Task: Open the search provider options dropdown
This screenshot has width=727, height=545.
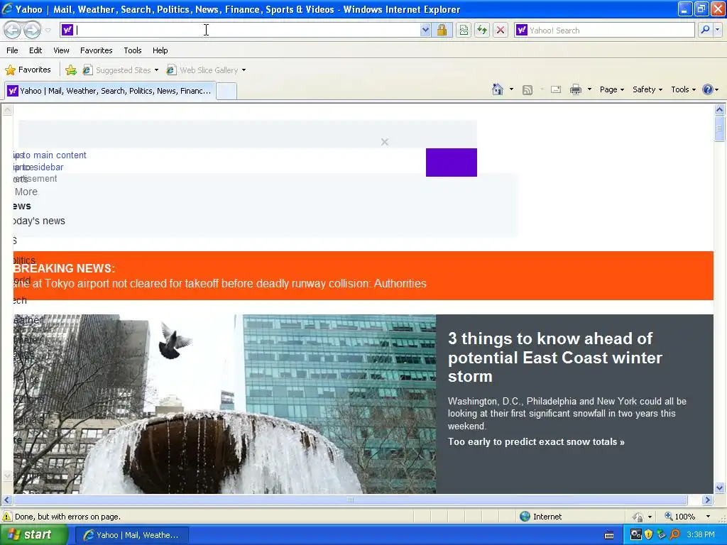Action: pos(718,30)
